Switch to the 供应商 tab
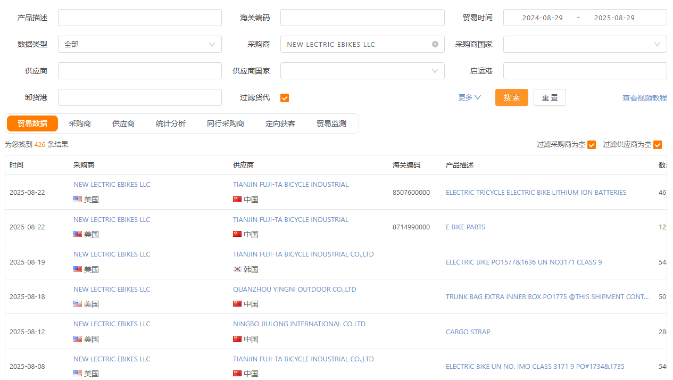Screen dimensions: 673x380 tap(123, 123)
